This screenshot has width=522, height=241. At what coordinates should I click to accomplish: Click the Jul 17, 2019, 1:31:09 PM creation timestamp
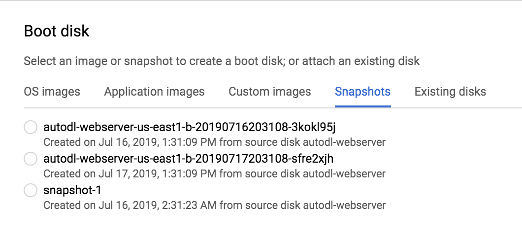point(158,173)
